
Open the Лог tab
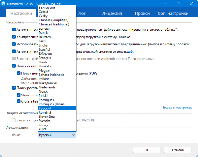click(x=82, y=13)
